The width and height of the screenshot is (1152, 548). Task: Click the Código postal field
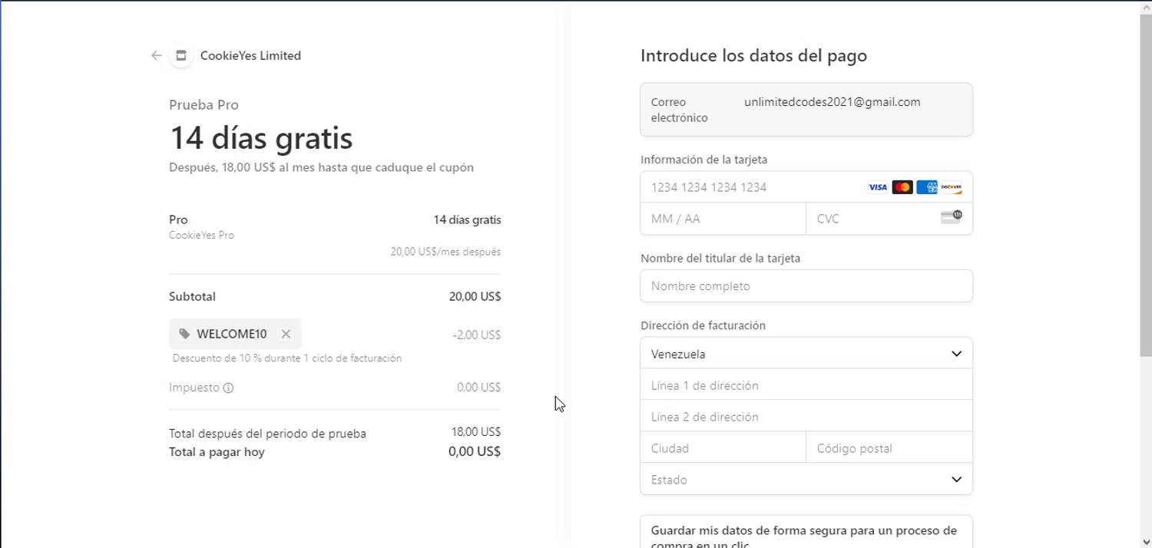(x=889, y=448)
